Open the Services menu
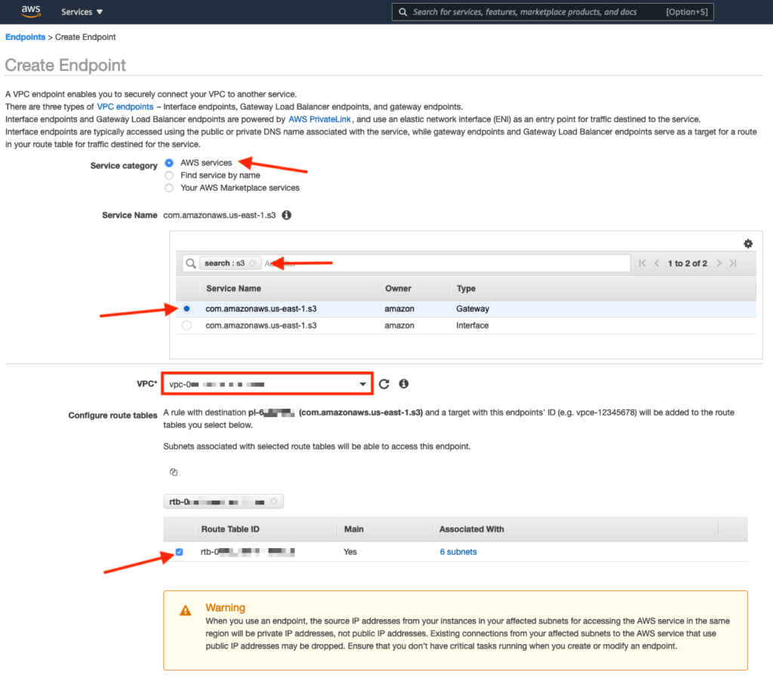This screenshot has width=773, height=687. pyautogui.click(x=82, y=12)
